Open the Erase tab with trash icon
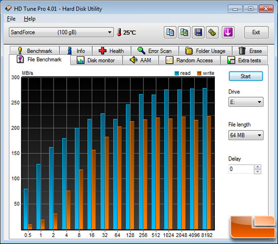Image resolution: width=278 pixels, height=244 pixels. pos(250,51)
